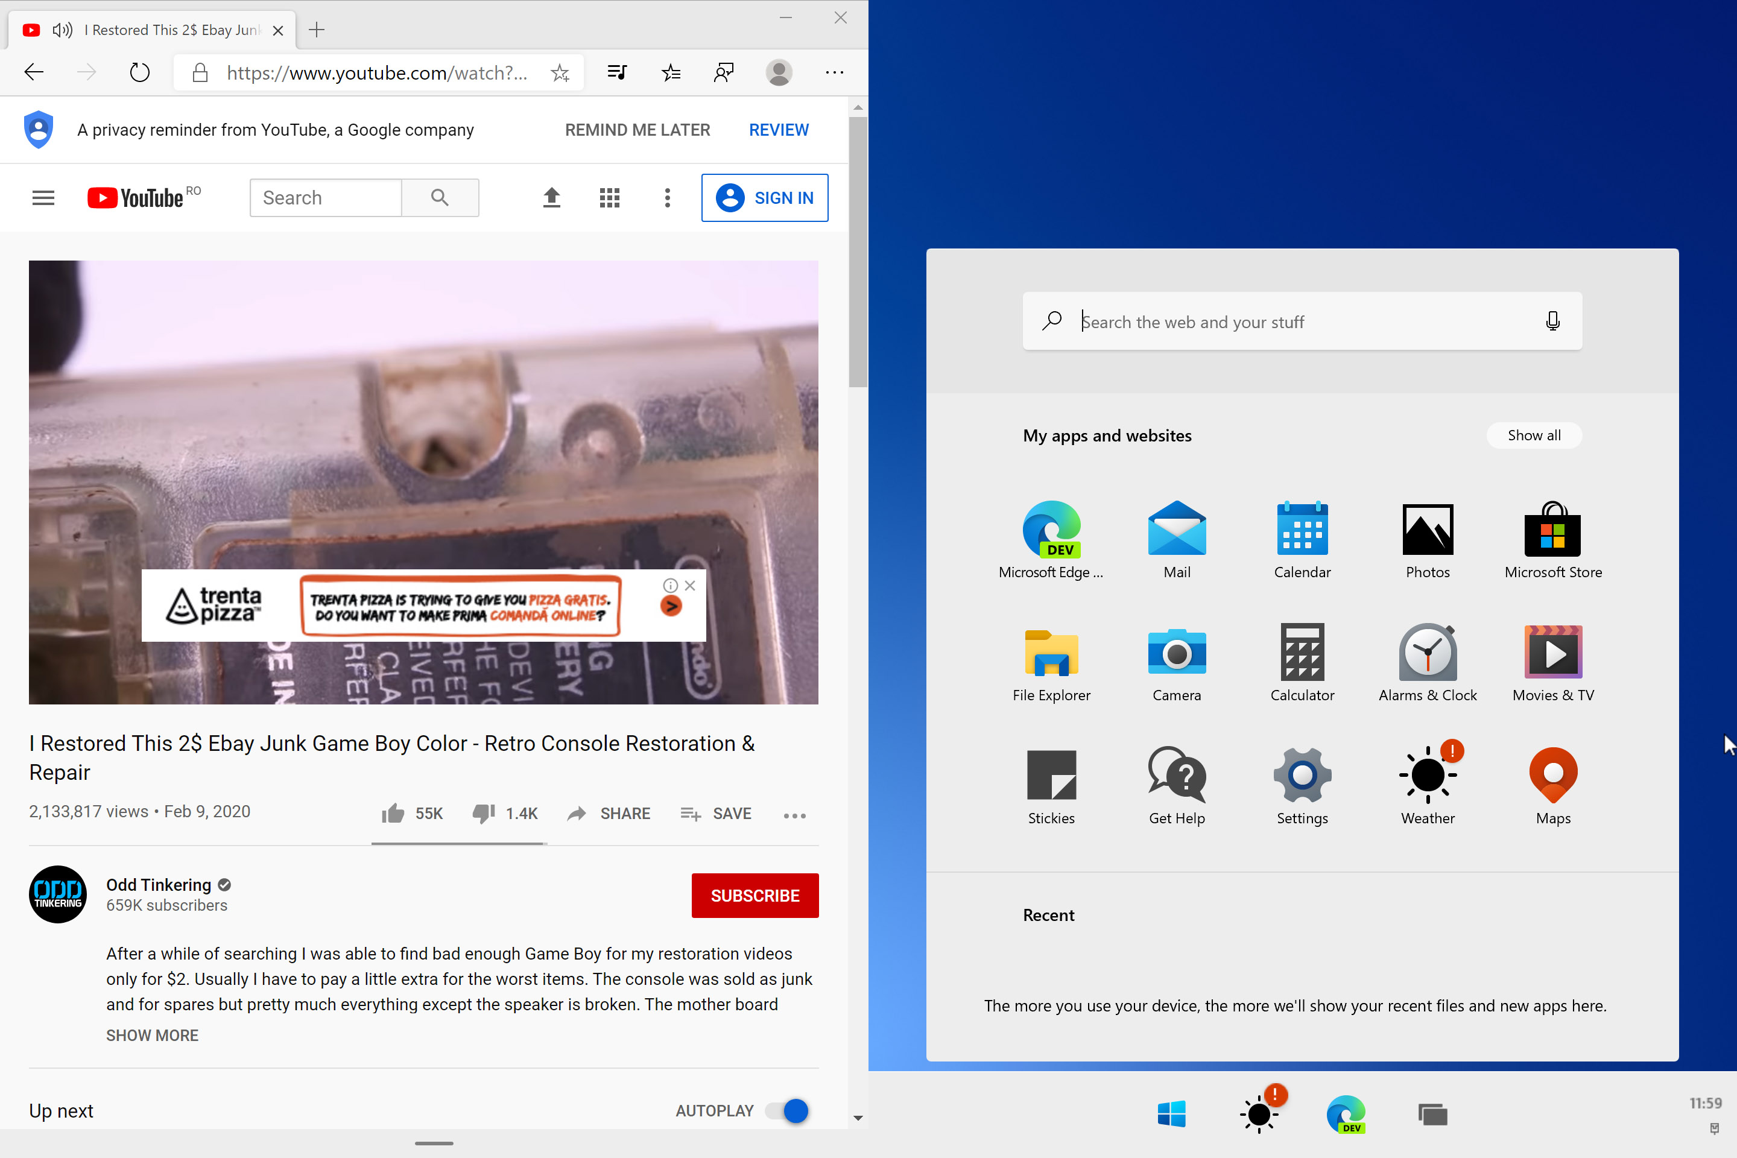This screenshot has width=1737, height=1158.
Task: Select the REMIND ME LATER privacy option
Action: [637, 129]
